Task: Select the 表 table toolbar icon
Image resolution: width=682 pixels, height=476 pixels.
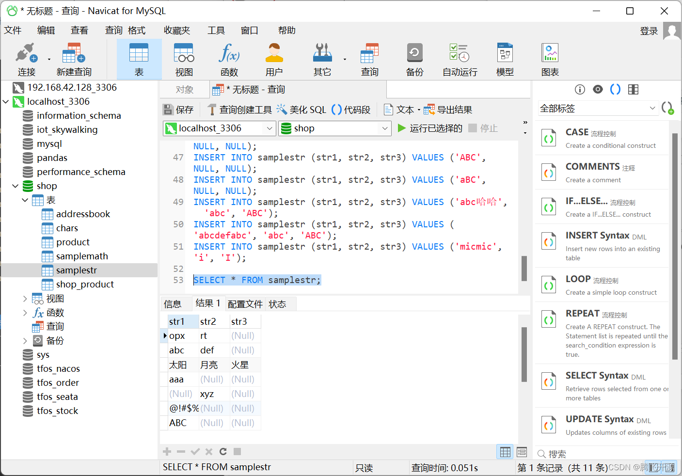Action: (x=139, y=59)
